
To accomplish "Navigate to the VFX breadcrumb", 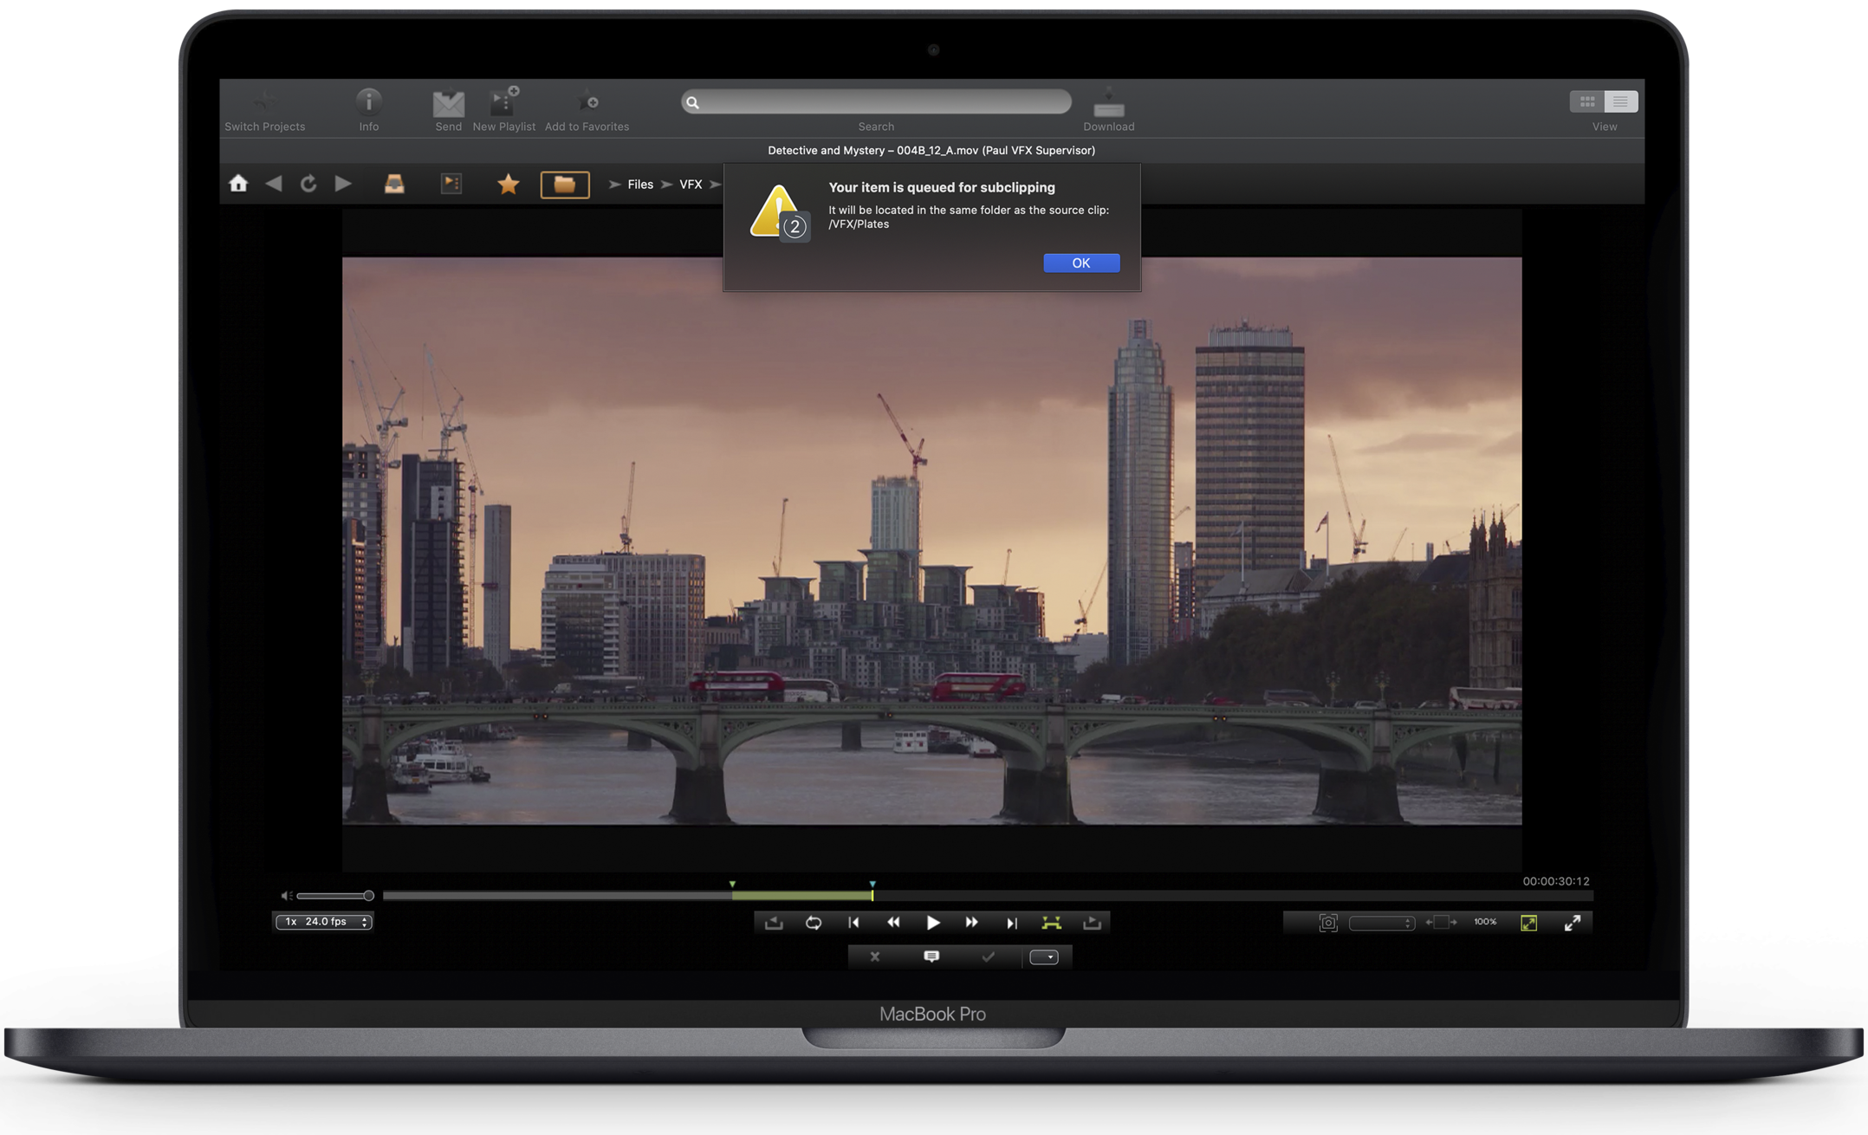I will coord(691,185).
